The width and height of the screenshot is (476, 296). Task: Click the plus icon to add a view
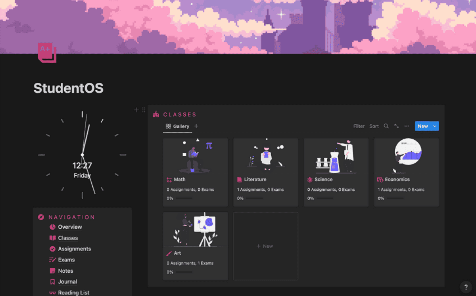pyautogui.click(x=196, y=126)
